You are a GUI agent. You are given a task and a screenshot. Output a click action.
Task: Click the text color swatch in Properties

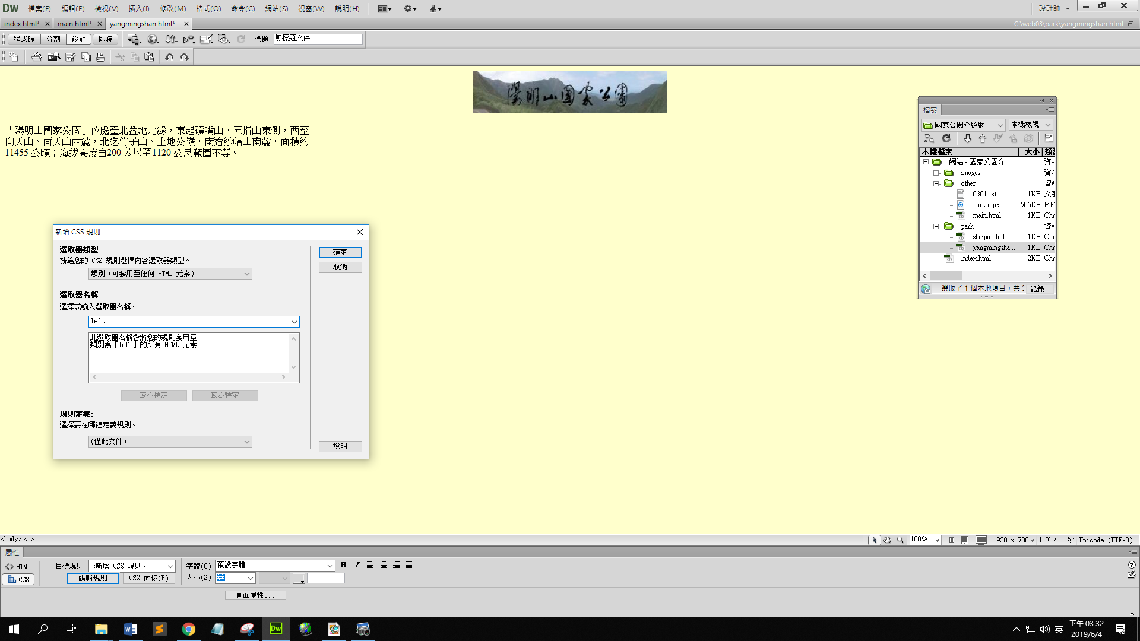coord(299,578)
